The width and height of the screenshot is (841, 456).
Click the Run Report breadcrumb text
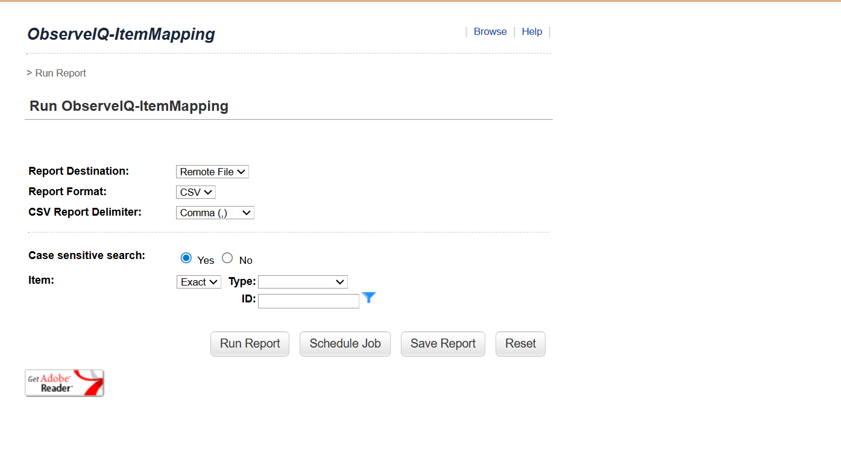[x=60, y=73]
